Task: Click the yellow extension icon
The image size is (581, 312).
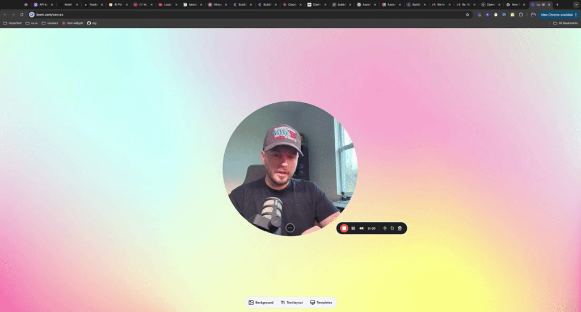Action: coord(512,14)
